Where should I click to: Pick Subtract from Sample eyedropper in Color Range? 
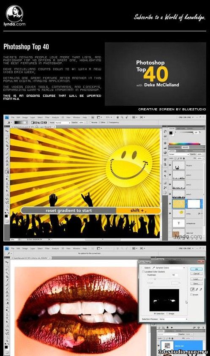(201, 289)
